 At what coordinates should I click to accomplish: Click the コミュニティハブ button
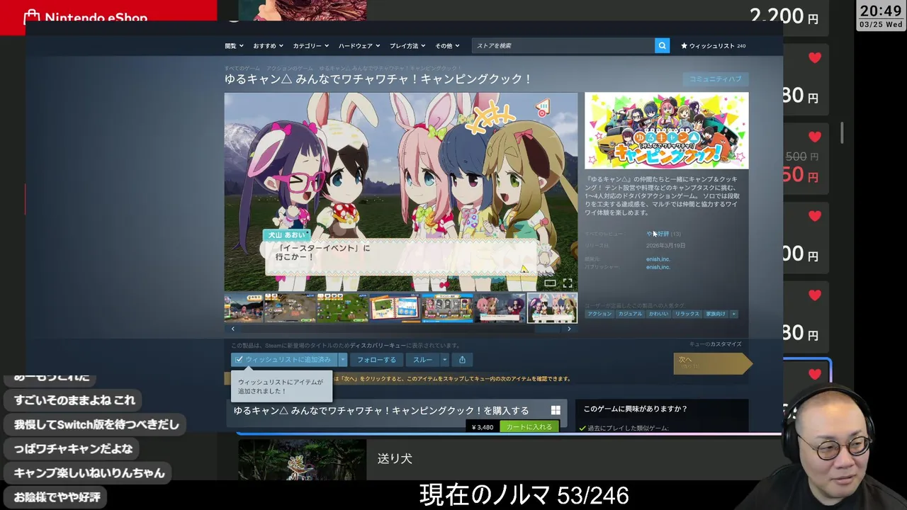click(x=716, y=79)
